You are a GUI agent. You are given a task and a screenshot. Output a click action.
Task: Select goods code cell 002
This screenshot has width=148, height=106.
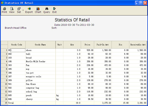17,54
